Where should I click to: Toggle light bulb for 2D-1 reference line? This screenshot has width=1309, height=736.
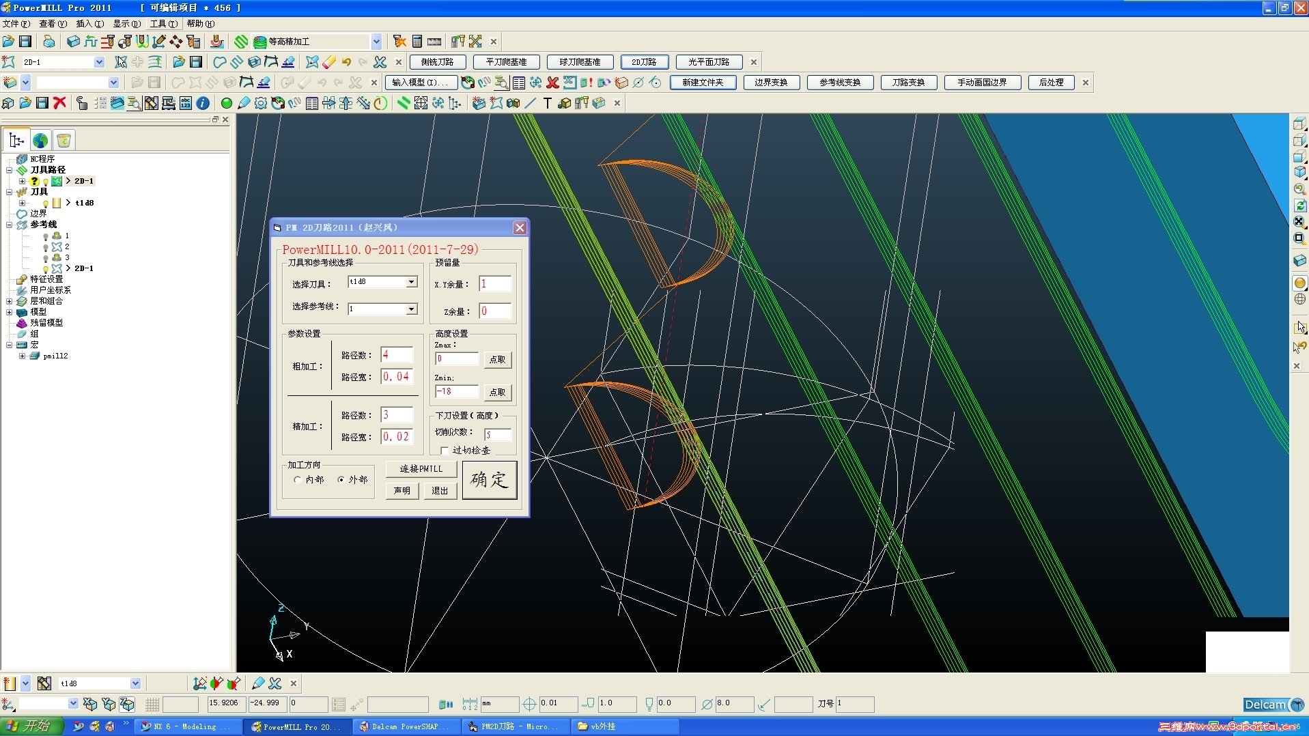pos(46,269)
